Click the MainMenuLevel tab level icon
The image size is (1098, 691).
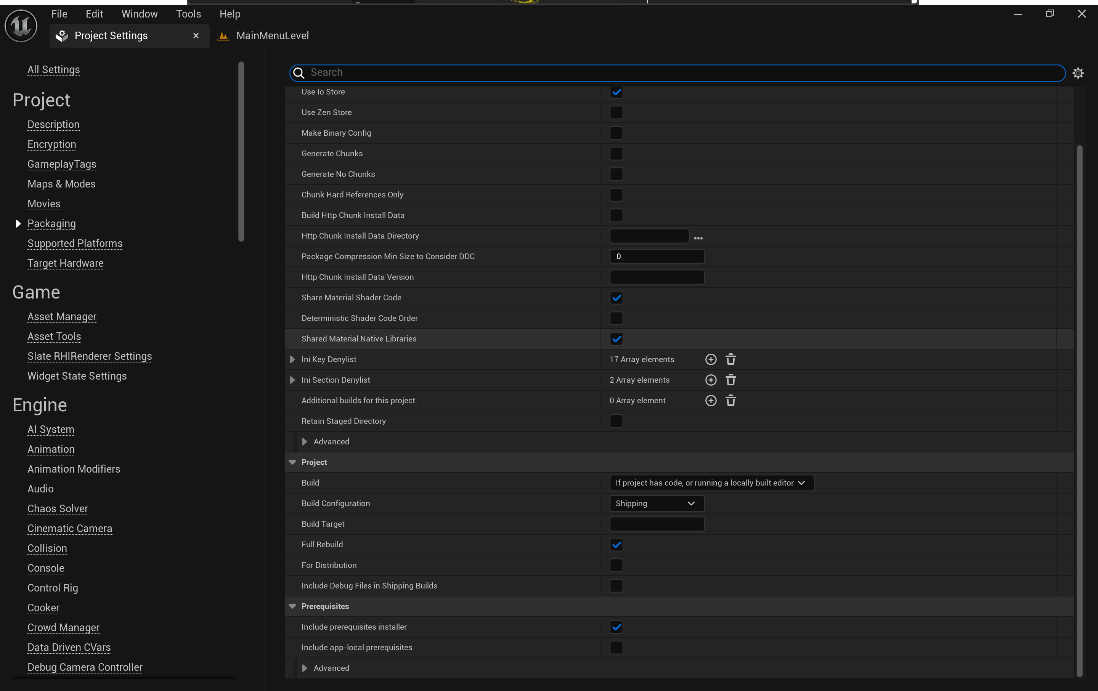click(x=223, y=35)
